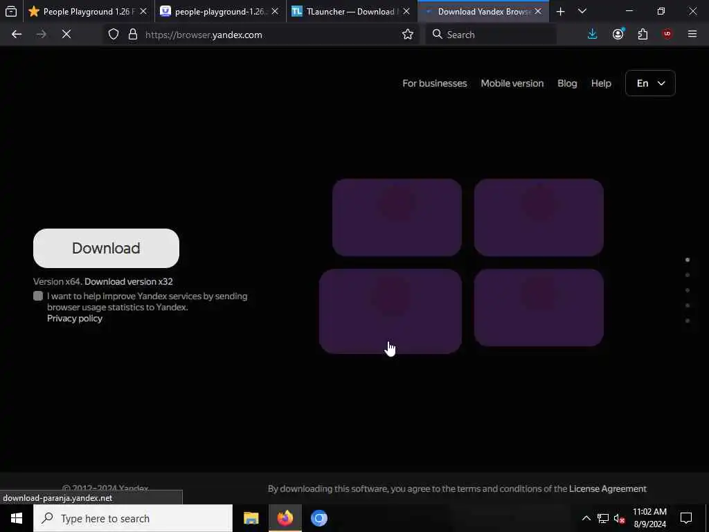Close the People Playground 1.26 tab

pos(143,11)
